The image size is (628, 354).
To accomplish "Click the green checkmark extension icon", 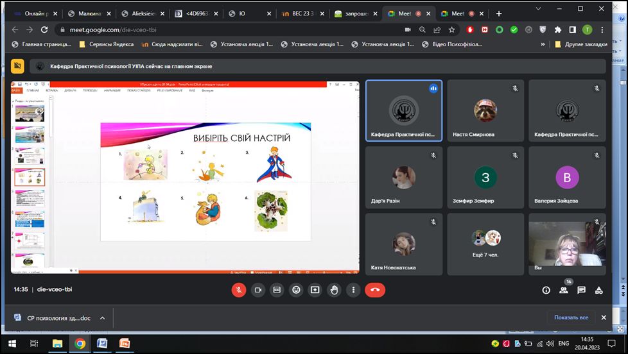I will click(x=514, y=29).
